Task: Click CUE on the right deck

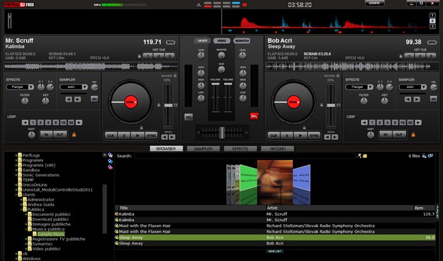Action: click(x=274, y=135)
